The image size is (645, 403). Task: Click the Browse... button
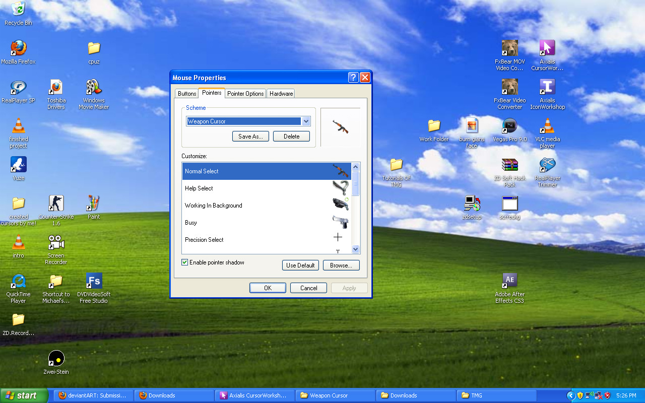coord(341,265)
